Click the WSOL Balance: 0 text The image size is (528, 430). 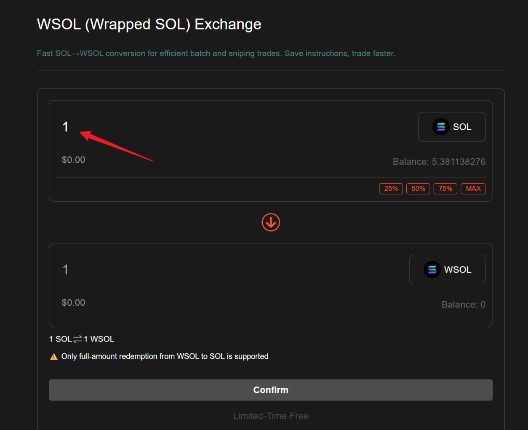464,304
